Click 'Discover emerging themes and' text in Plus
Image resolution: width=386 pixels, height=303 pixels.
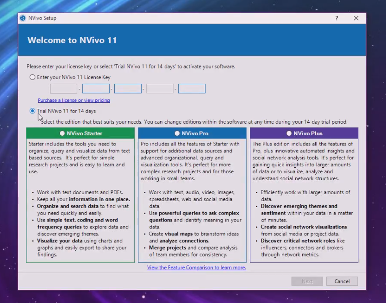(299, 206)
